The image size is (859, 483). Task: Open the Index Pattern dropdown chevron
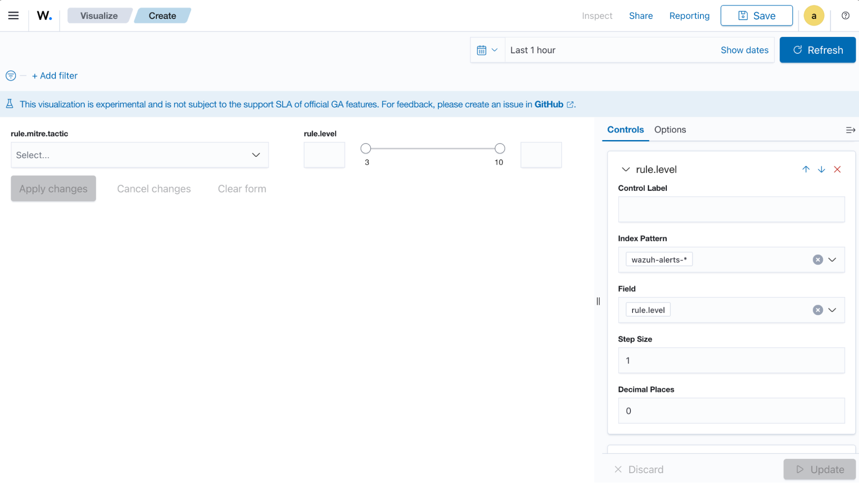point(832,259)
